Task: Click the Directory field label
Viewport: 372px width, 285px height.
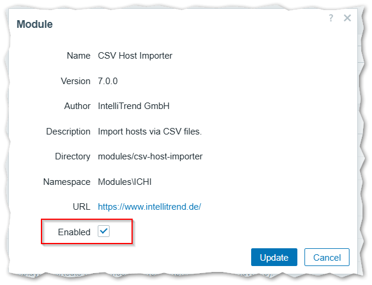Action: pyautogui.click(x=72, y=156)
